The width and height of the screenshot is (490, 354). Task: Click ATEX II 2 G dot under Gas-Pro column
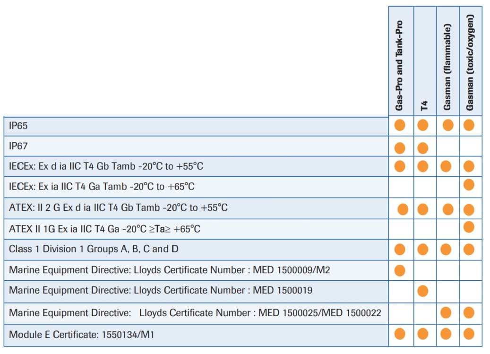tap(403, 209)
